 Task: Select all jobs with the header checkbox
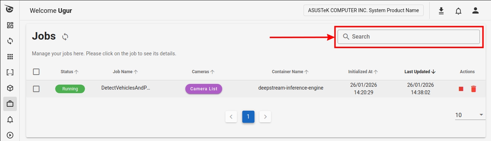[36, 72]
